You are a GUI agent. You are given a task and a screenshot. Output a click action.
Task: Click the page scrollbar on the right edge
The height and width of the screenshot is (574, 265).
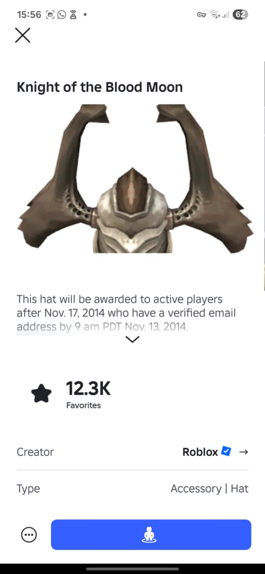264,176
